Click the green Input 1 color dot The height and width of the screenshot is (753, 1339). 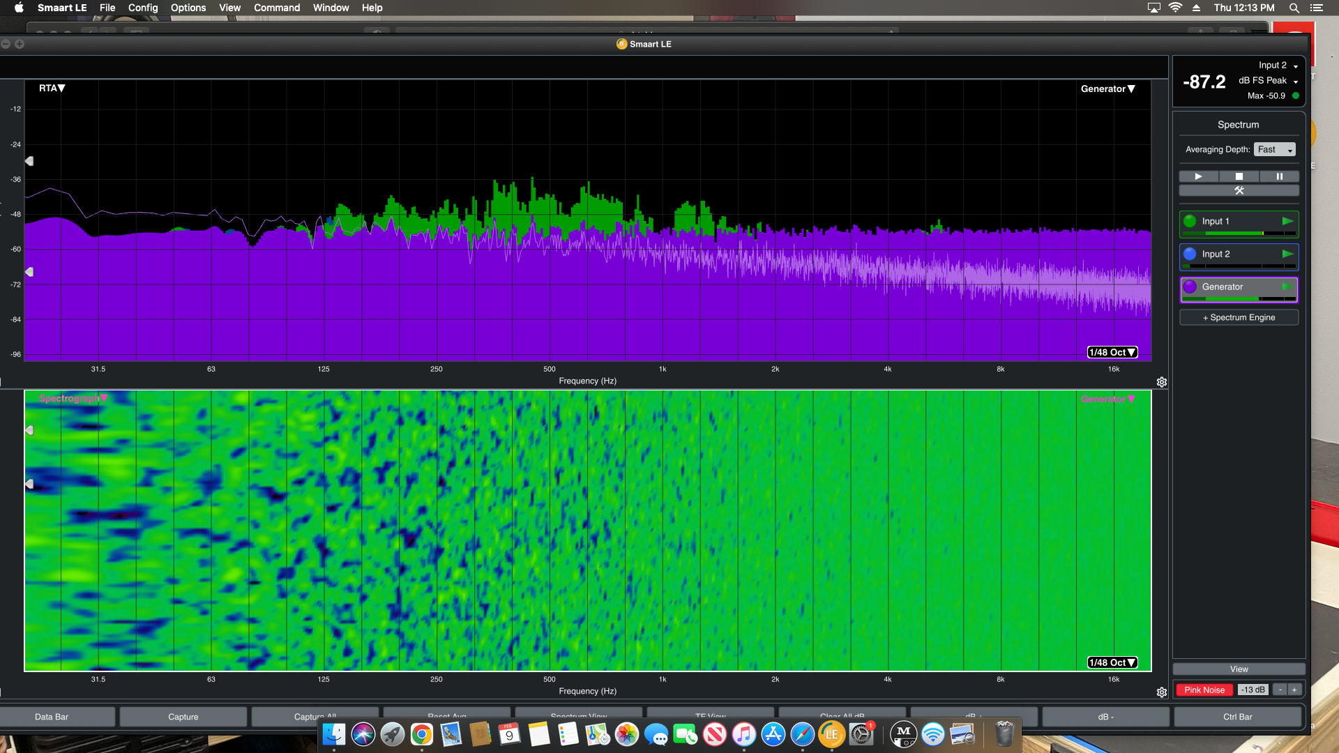click(1190, 221)
